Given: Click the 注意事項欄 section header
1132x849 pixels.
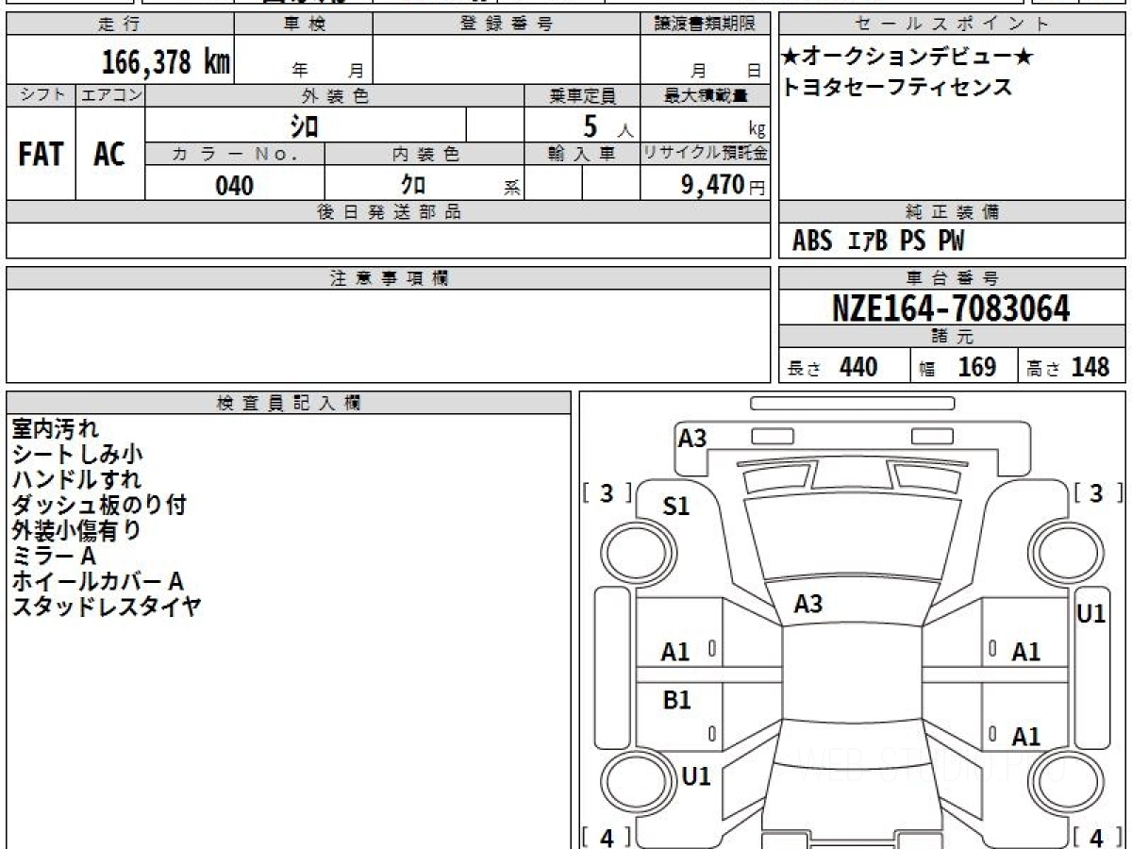Looking at the screenshot, I should point(389,278).
